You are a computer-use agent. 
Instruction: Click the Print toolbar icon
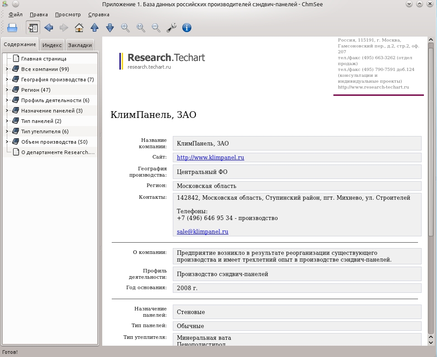click(x=12, y=28)
